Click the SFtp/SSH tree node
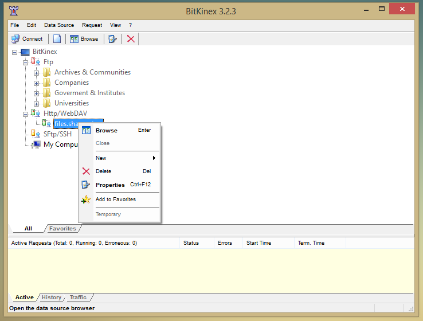 click(x=57, y=134)
